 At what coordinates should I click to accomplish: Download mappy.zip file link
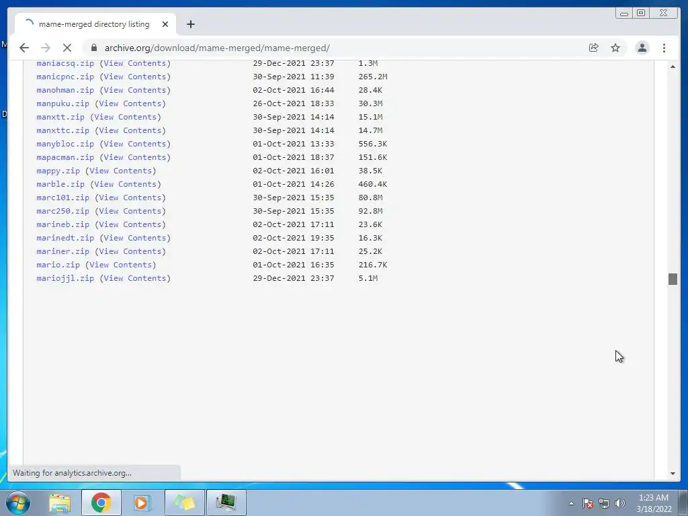[58, 171]
